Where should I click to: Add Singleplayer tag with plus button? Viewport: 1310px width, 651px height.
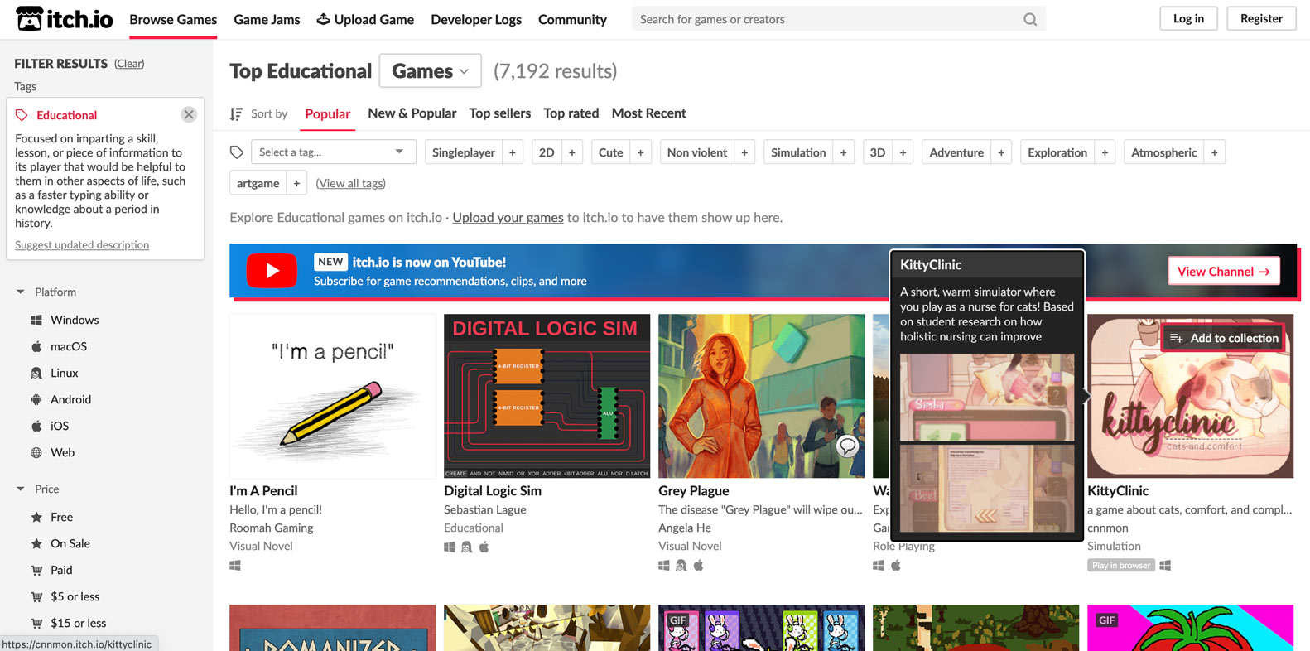click(x=513, y=152)
